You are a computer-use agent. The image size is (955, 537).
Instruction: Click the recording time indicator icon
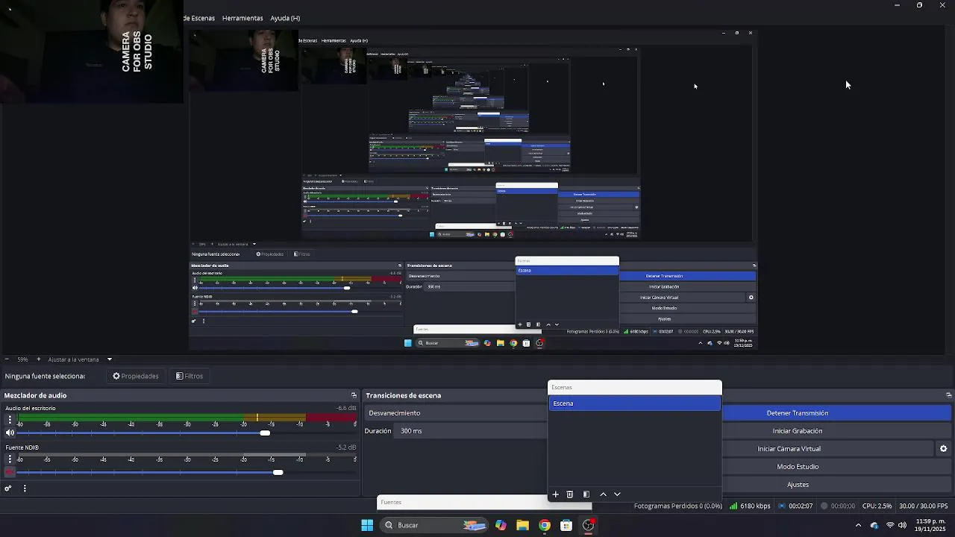tap(824, 506)
